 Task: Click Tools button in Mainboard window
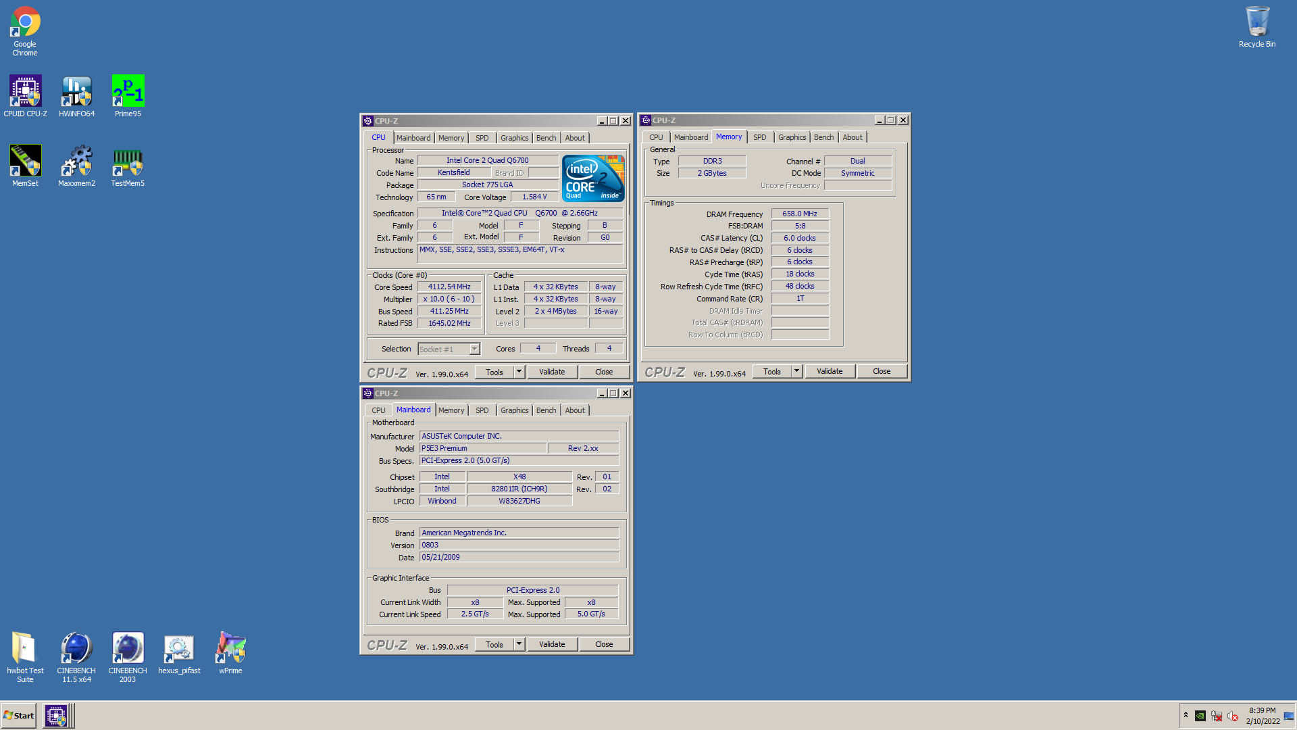click(x=494, y=644)
